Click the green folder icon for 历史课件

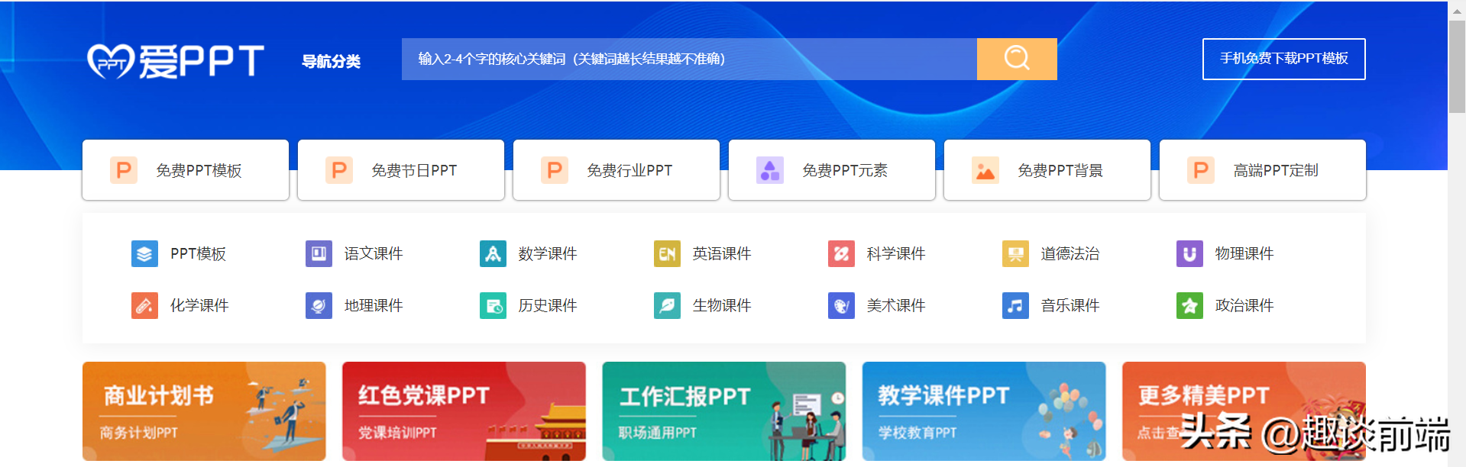pyautogui.click(x=493, y=305)
